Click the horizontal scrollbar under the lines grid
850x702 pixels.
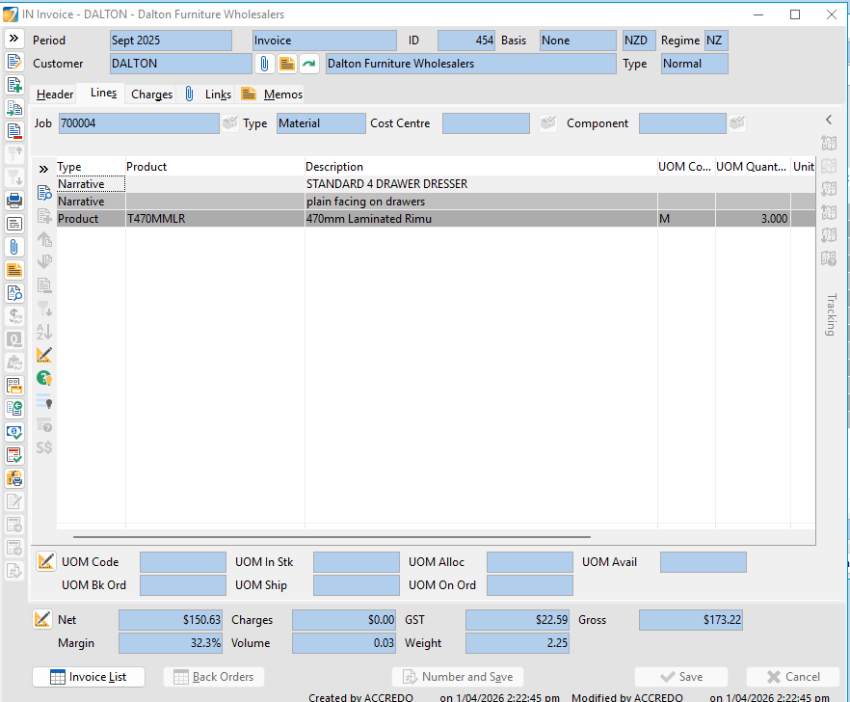[332, 536]
